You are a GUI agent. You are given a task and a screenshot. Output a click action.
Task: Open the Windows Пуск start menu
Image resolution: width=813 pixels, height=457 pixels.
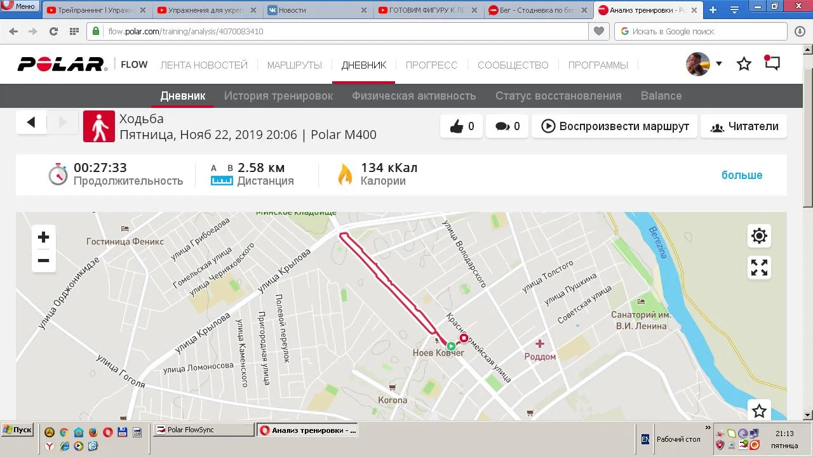tap(17, 430)
